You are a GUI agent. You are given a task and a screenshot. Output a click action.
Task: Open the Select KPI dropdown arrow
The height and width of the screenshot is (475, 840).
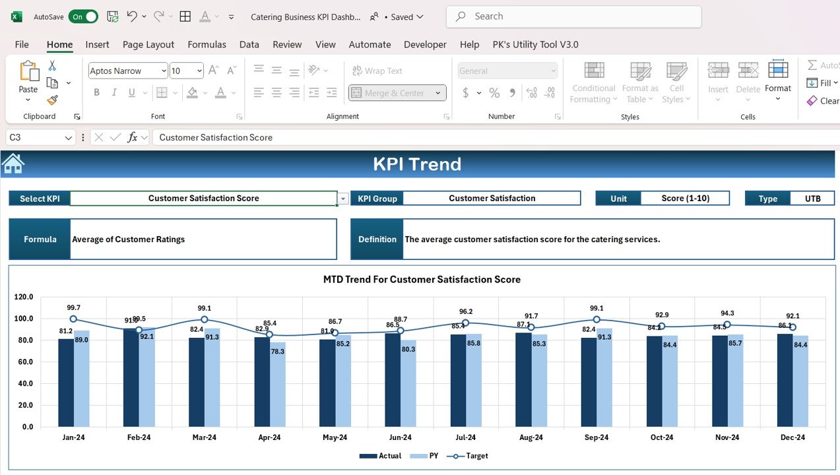[342, 199]
